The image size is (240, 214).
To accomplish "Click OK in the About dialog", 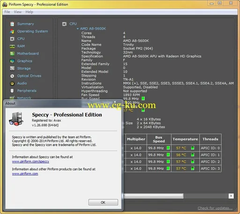I will pyautogui.click(x=103, y=202).
